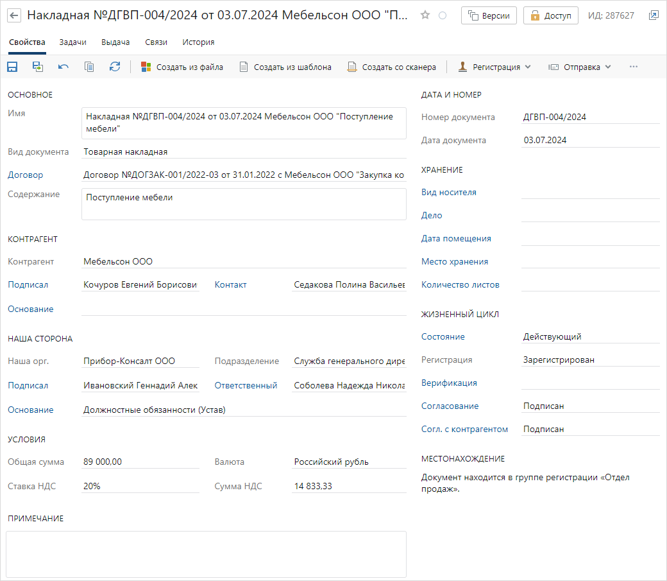Image resolution: width=667 pixels, height=581 pixels.
Task: Click the copy document icon
Action: [89, 67]
